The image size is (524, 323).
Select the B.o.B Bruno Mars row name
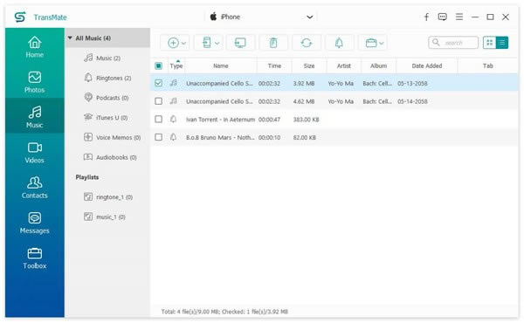point(220,137)
